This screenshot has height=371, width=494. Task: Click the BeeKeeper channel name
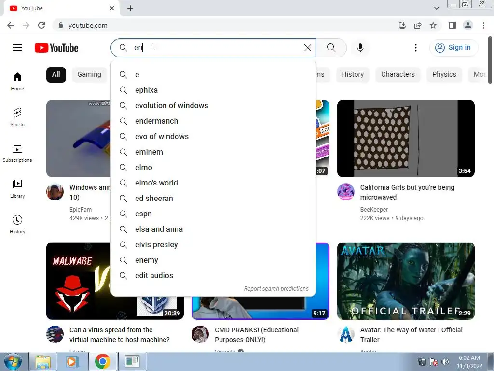pos(374,210)
